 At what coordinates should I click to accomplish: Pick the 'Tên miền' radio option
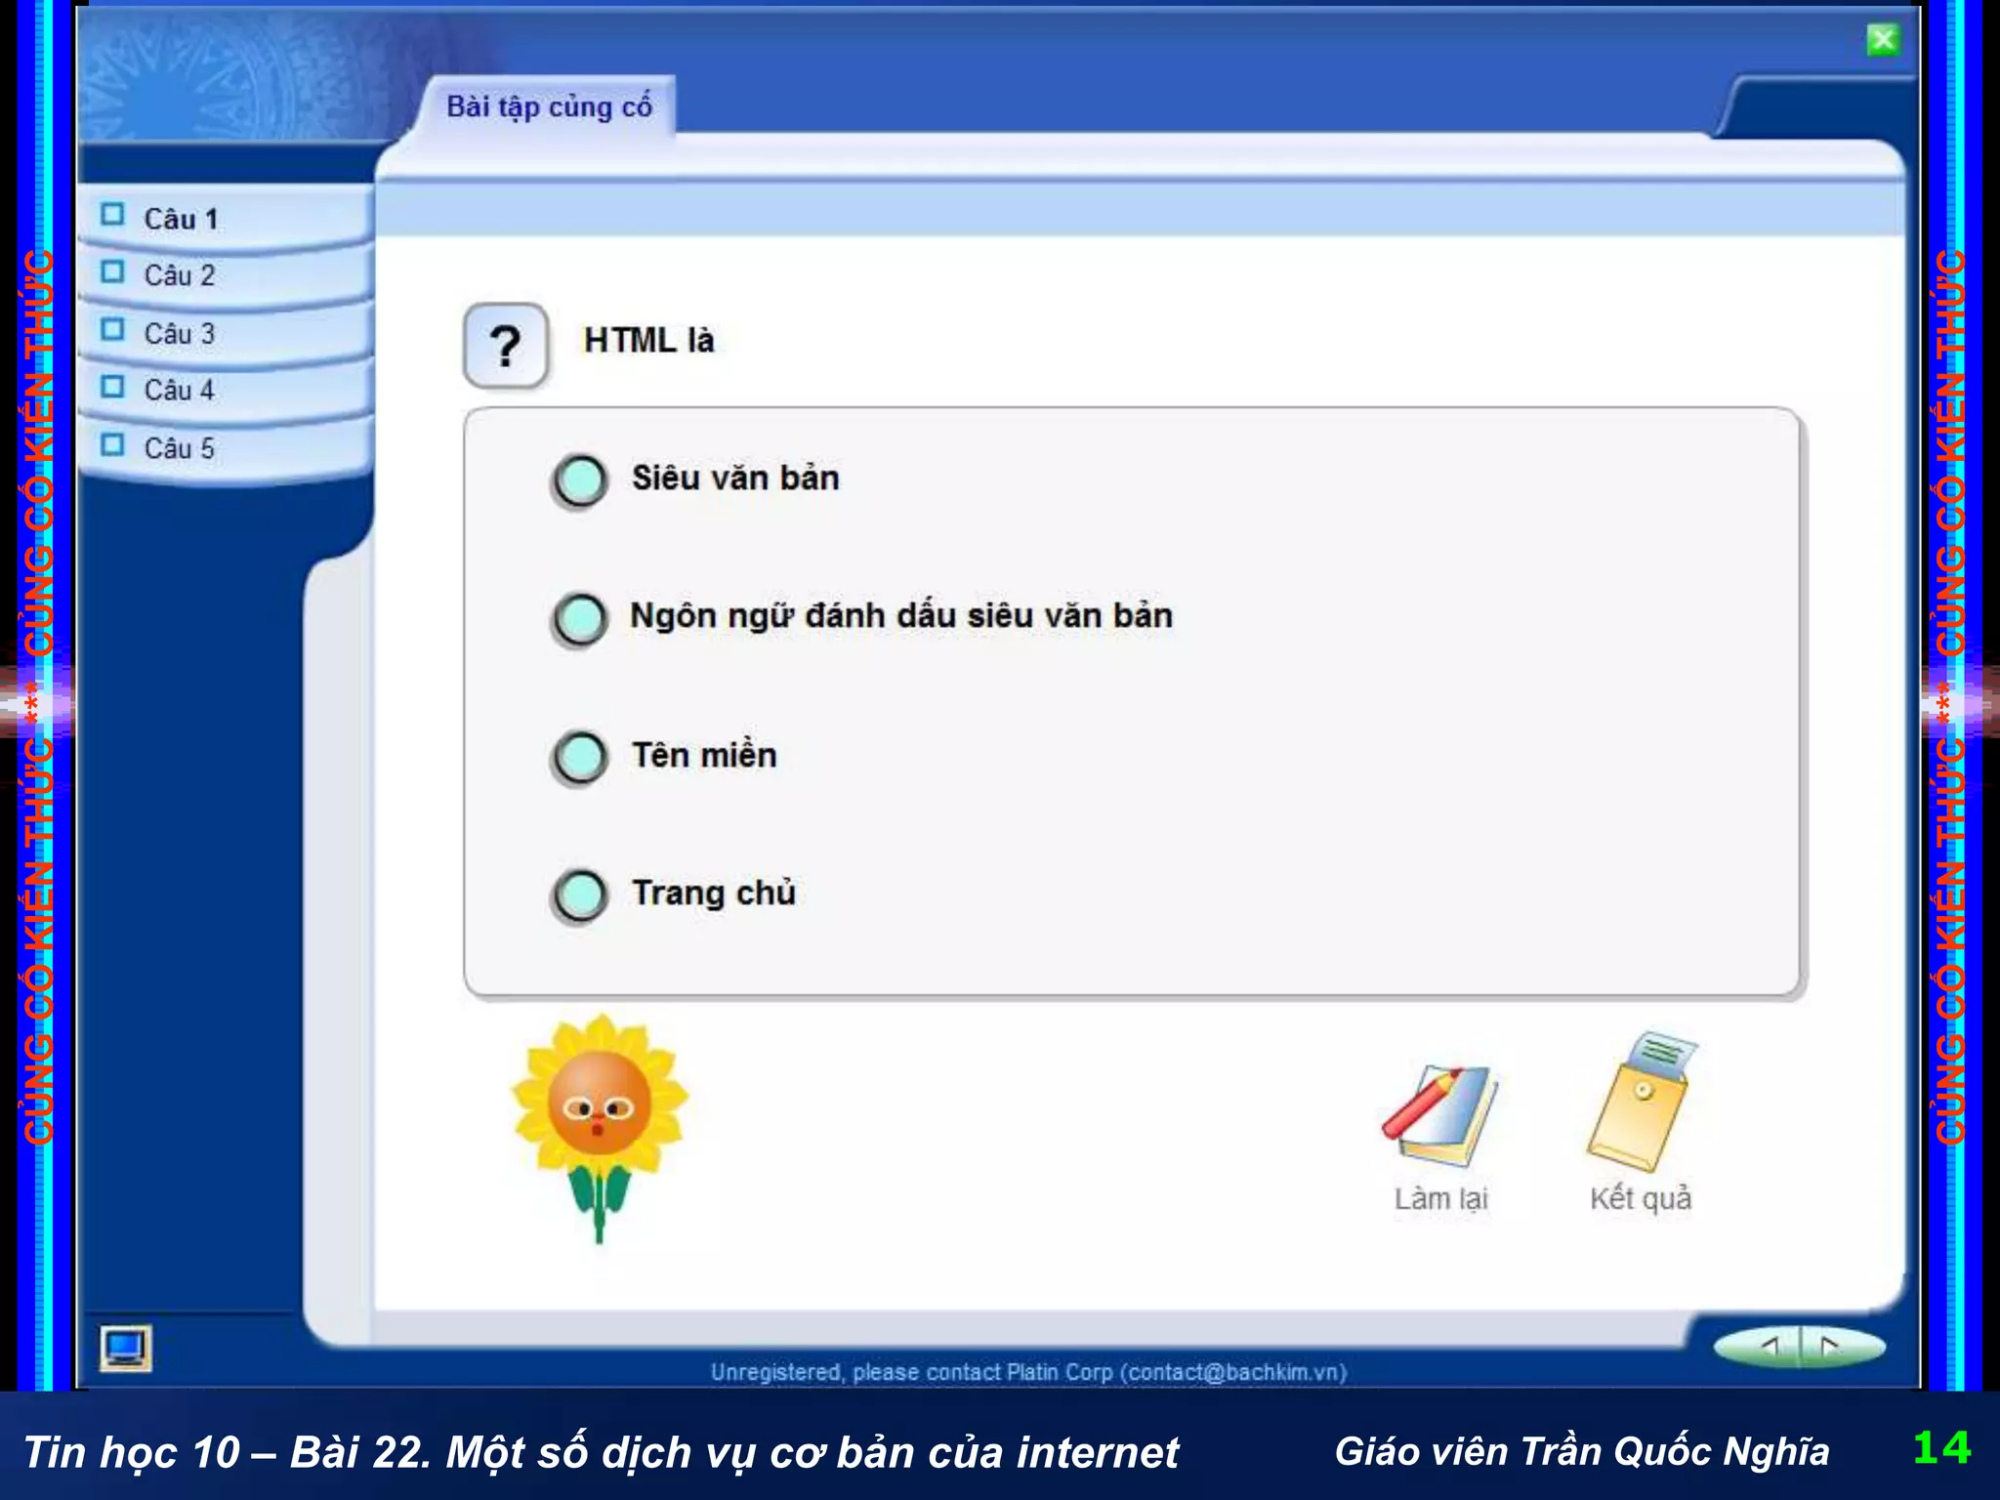click(580, 758)
